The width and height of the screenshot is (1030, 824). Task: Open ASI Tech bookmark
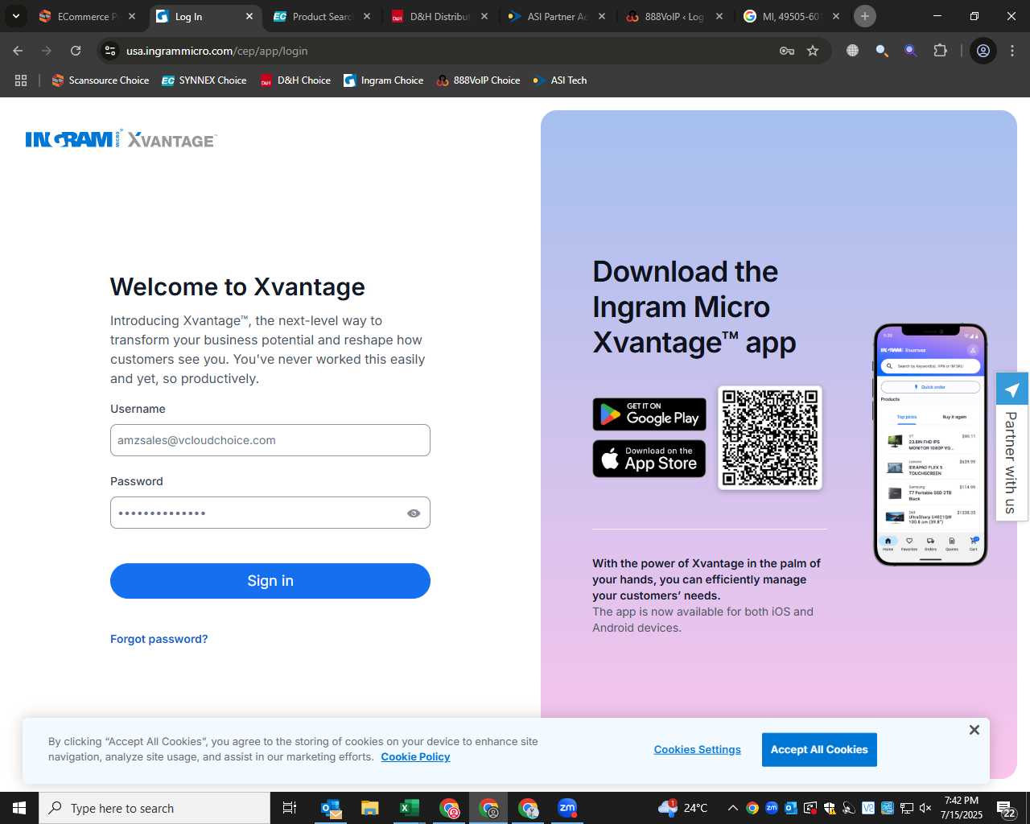560,80
